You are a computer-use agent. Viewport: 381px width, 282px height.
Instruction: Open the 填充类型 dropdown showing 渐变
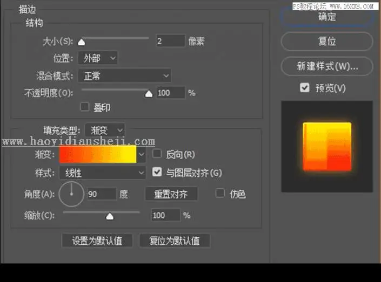(x=105, y=130)
